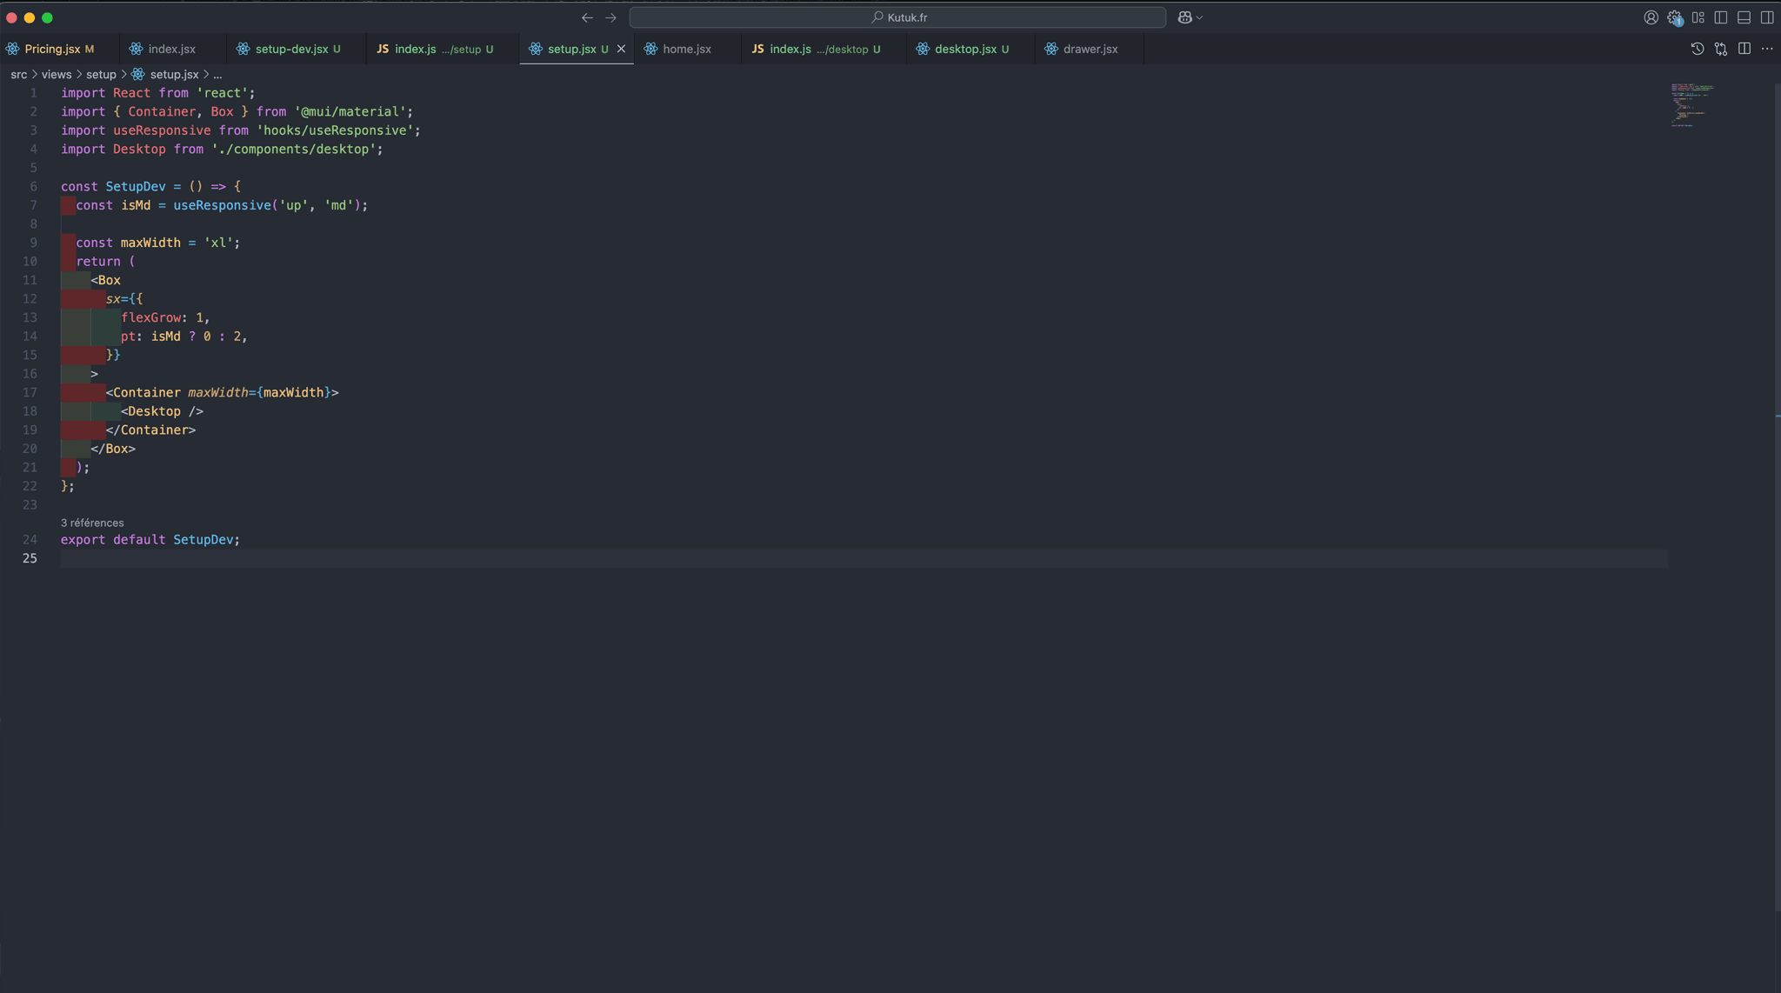
Task: Expand the Copilot dropdown chevron
Action: pyautogui.click(x=1199, y=17)
